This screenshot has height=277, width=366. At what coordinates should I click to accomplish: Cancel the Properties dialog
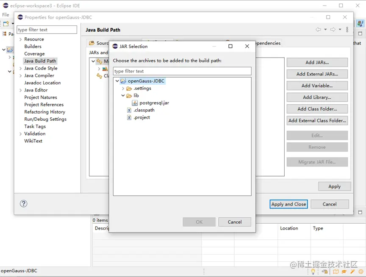coord(330,204)
